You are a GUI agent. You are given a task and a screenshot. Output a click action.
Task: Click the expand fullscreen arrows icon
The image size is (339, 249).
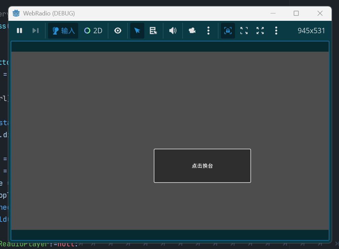pyautogui.click(x=260, y=31)
